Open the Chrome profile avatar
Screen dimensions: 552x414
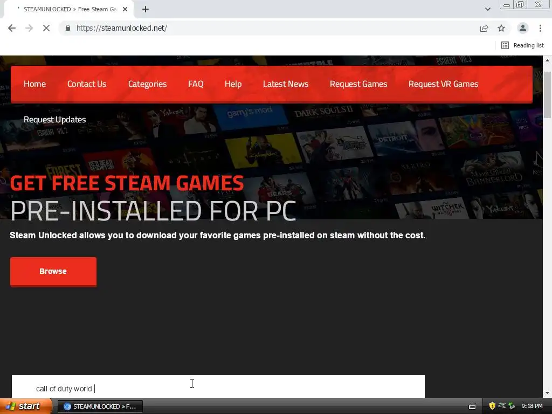(523, 28)
